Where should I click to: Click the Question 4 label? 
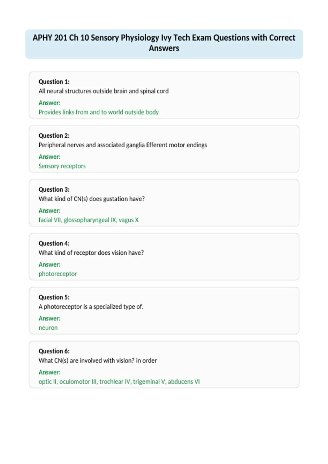54,243
